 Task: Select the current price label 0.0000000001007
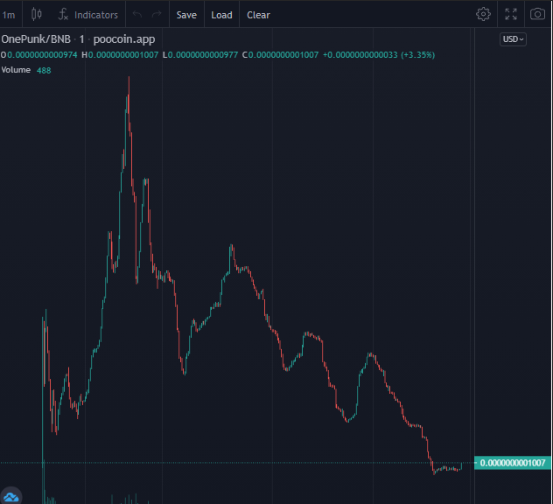tap(513, 463)
